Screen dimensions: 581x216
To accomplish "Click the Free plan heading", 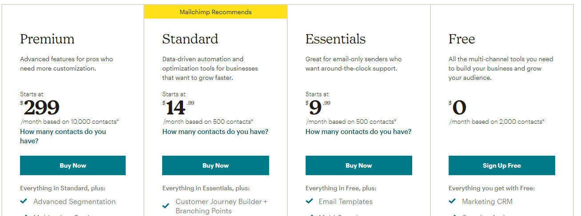I will point(462,39).
